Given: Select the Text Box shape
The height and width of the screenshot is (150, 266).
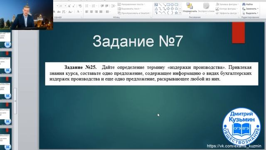Looking at the screenshot, I should [x=156, y=5].
